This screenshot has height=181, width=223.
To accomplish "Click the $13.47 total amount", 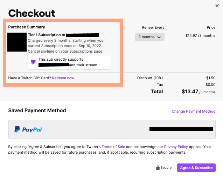I will [190, 92].
